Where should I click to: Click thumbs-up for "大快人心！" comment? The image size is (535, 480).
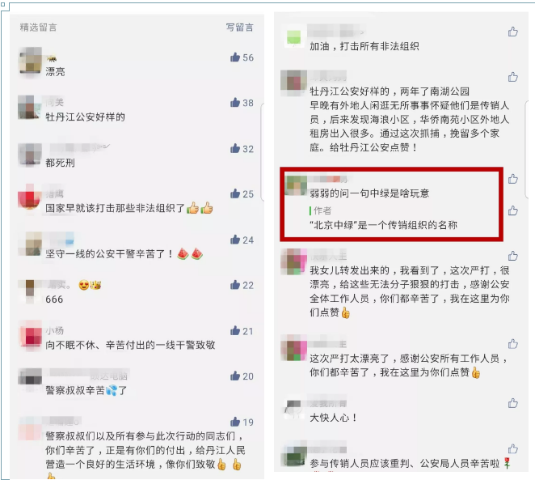click(x=513, y=403)
